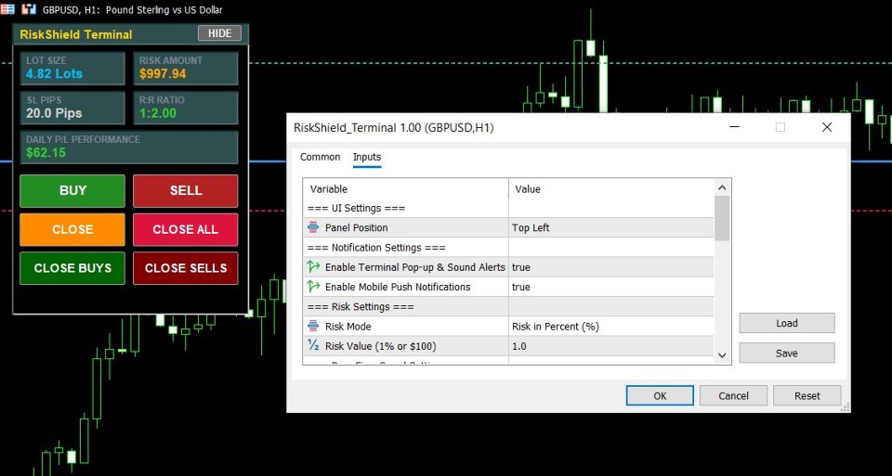This screenshot has height=476, width=892.
Task: Select the === Risk Settings === row
Action: 508,307
